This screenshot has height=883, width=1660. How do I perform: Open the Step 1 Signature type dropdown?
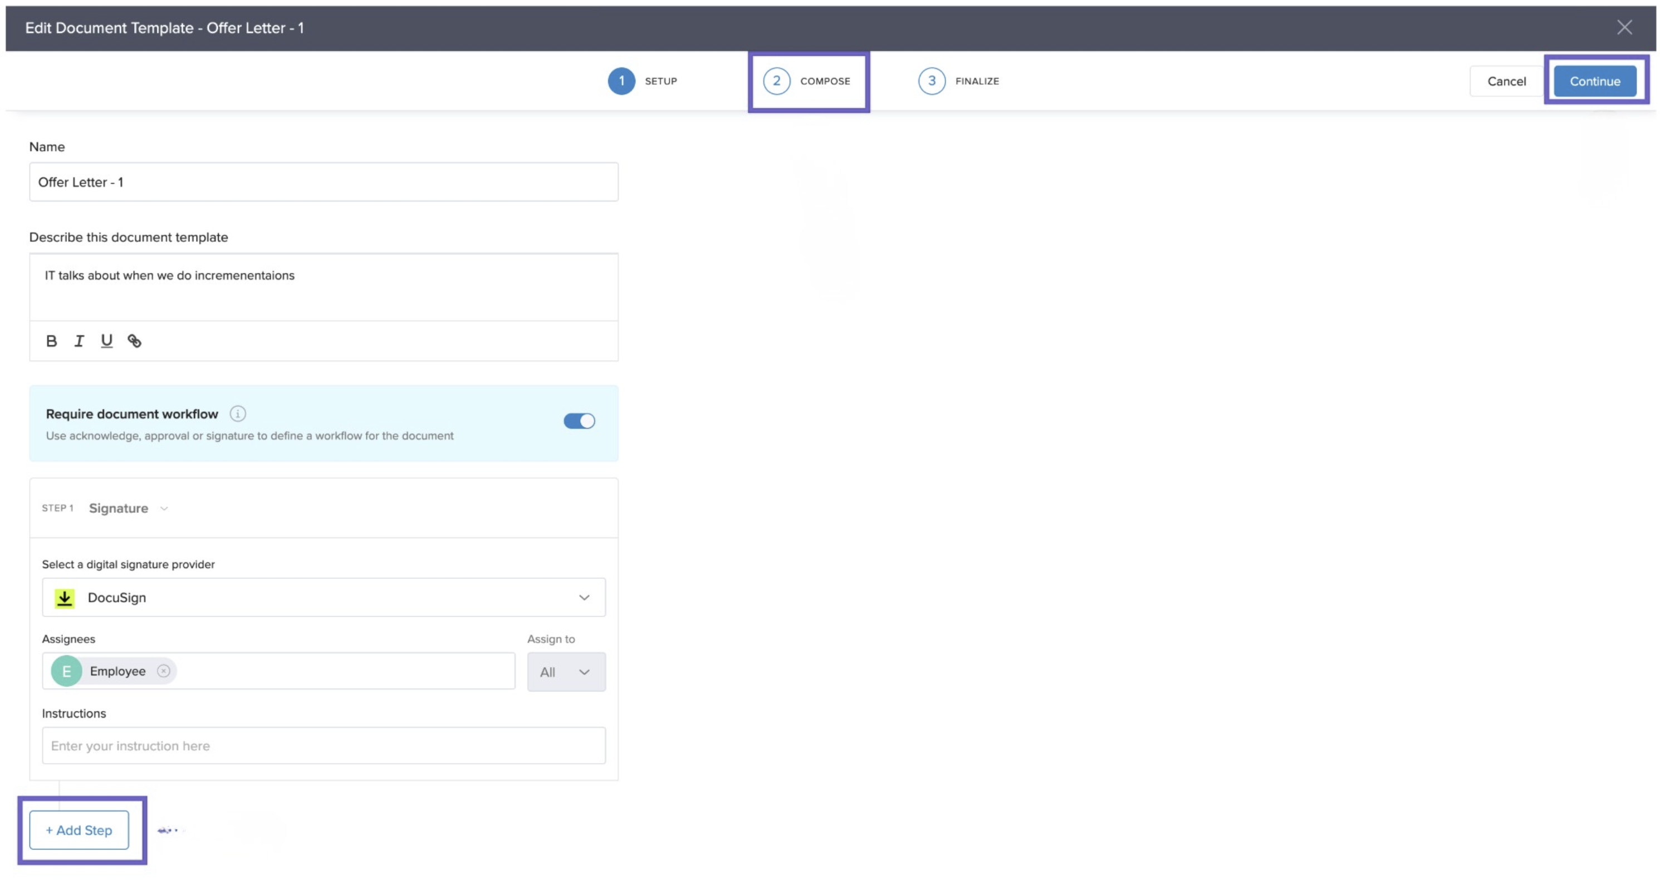(x=128, y=508)
